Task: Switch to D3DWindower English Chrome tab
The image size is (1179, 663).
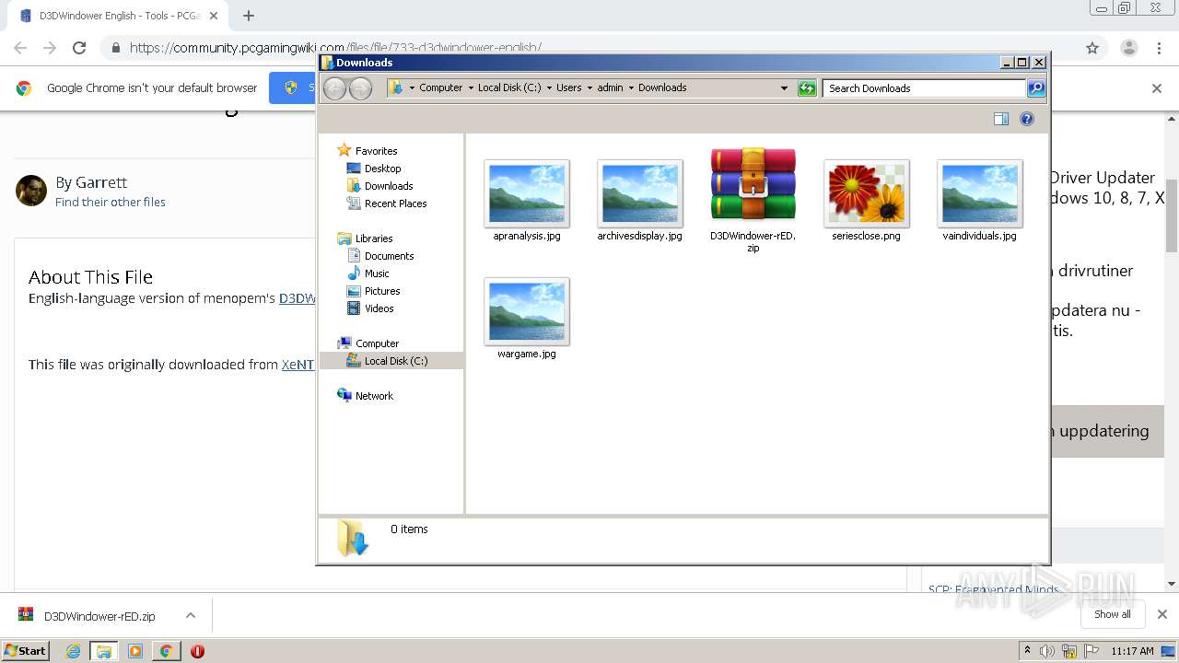Action: (118, 16)
